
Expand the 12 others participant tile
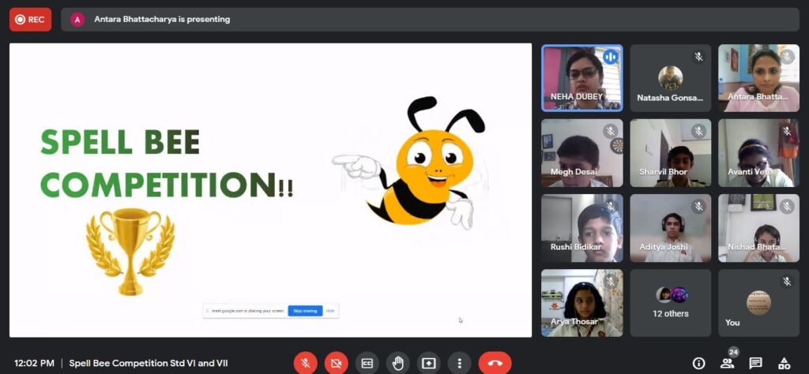[670, 303]
